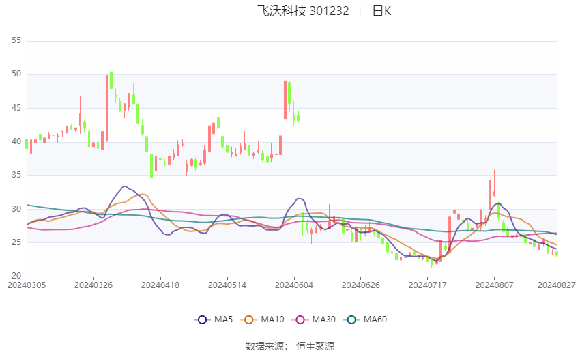Click the y-axis value 20
The width and height of the screenshot is (580, 353).
16,276
